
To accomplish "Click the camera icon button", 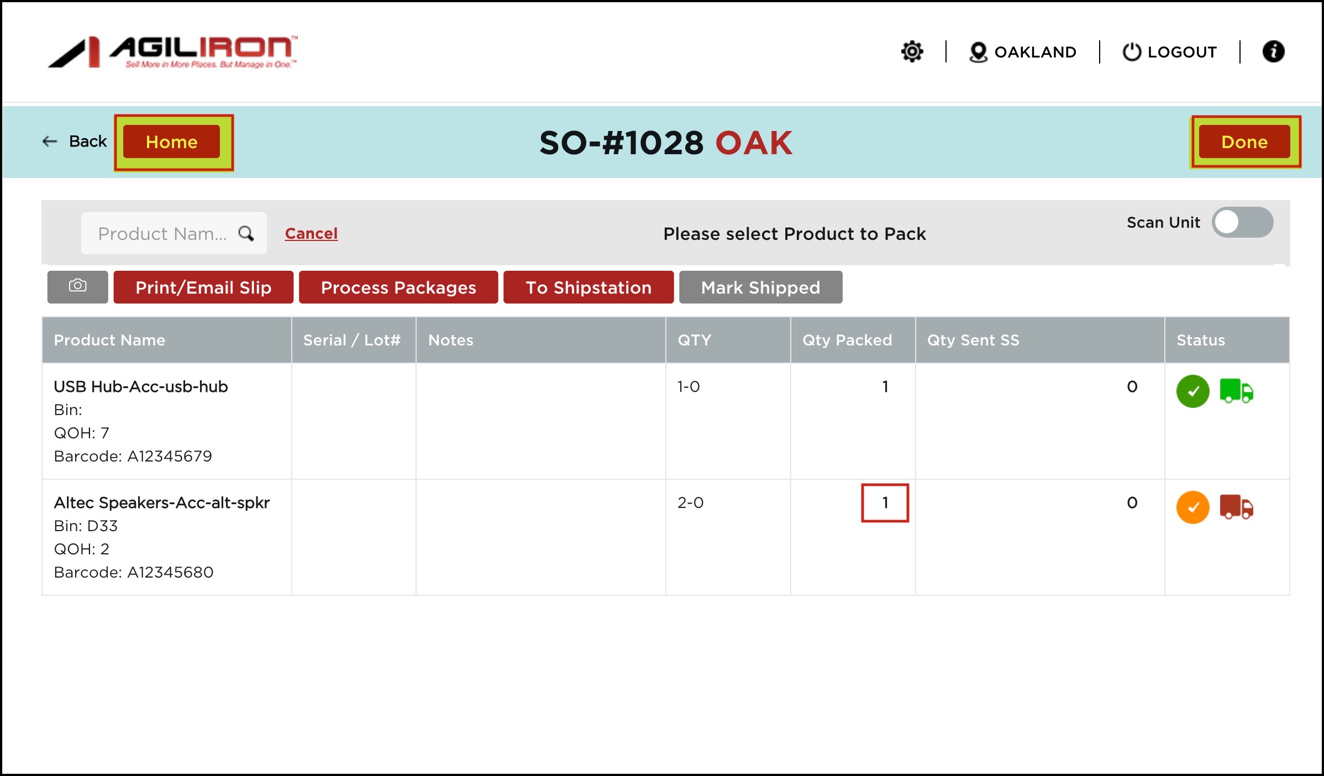I will 77,286.
